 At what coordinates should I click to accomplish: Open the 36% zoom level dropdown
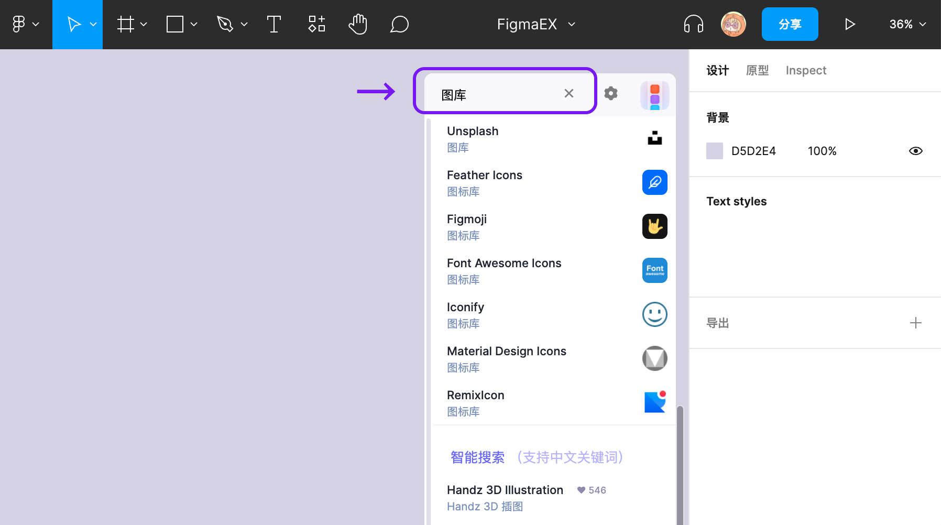907,24
